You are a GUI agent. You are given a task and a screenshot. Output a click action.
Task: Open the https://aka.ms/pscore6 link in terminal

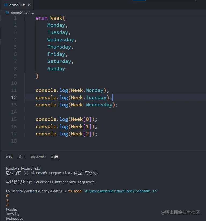[x=76, y=182]
